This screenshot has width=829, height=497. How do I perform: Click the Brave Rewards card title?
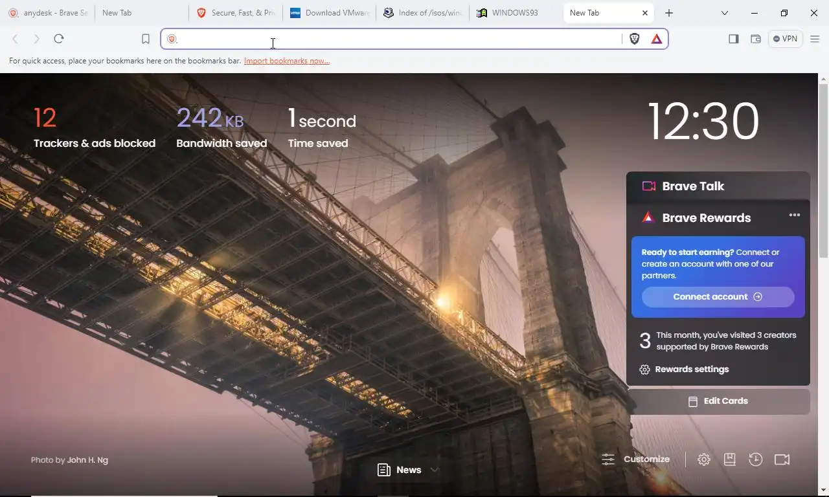[x=707, y=218]
